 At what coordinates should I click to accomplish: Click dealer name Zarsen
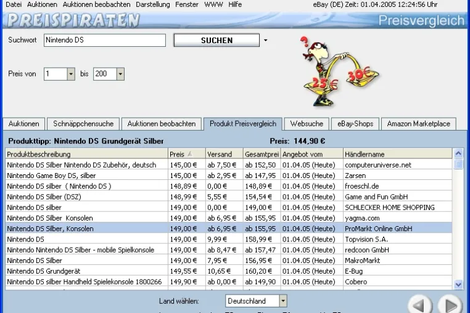click(x=355, y=176)
